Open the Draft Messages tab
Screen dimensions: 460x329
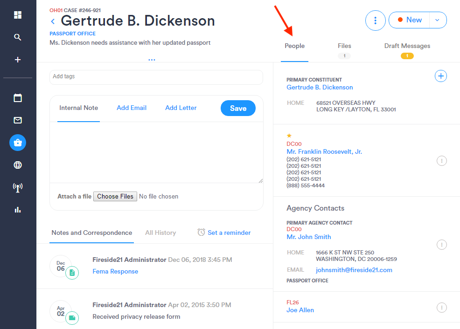tap(407, 46)
